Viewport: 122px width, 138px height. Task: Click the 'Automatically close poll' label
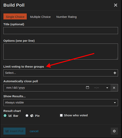click(21, 81)
